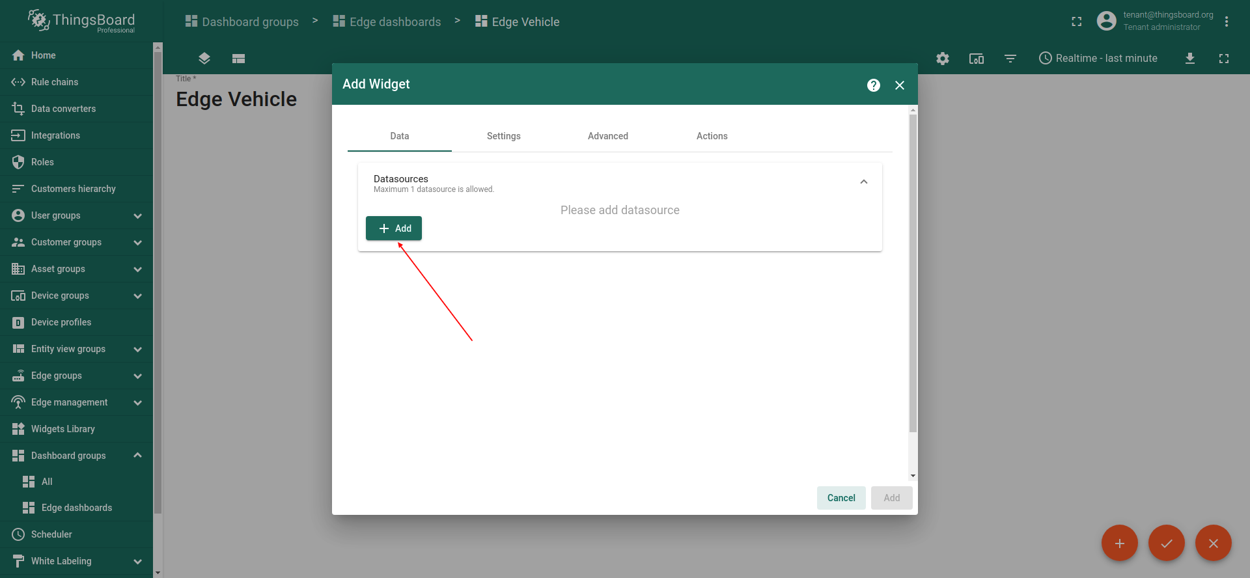Image resolution: width=1250 pixels, height=578 pixels.
Task: Click the disabled Add button in dialog footer
Action: coord(892,498)
